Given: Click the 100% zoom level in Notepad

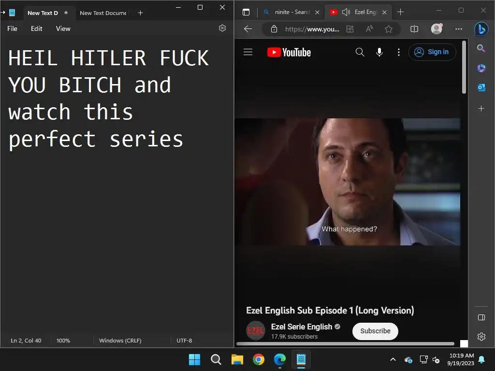Looking at the screenshot, I should (x=63, y=341).
